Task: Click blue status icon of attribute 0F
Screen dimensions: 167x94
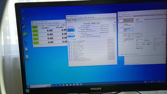Action: coord(70,61)
